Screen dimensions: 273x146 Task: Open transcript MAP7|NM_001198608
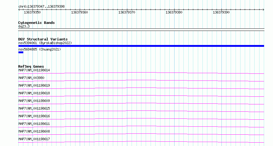(x=34, y=131)
